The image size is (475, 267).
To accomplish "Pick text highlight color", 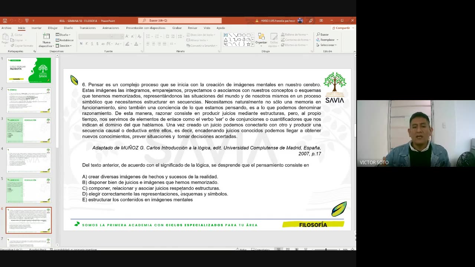I will 127,44.
